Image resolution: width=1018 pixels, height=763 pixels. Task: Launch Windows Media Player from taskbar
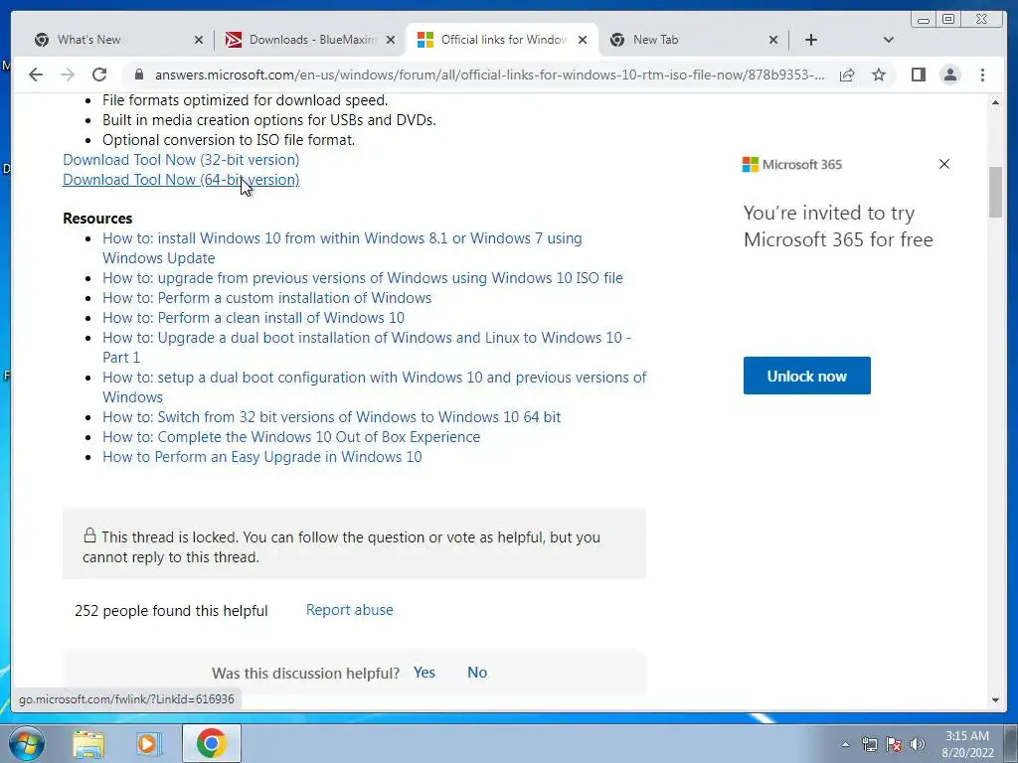[x=149, y=743]
